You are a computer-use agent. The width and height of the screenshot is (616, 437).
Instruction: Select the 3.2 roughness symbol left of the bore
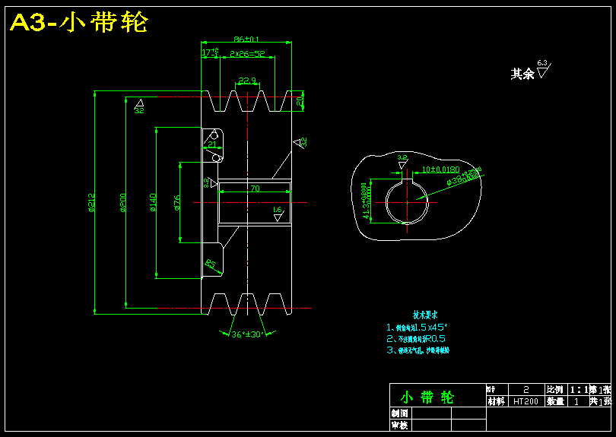pyautogui.click(x=210, y=183)
